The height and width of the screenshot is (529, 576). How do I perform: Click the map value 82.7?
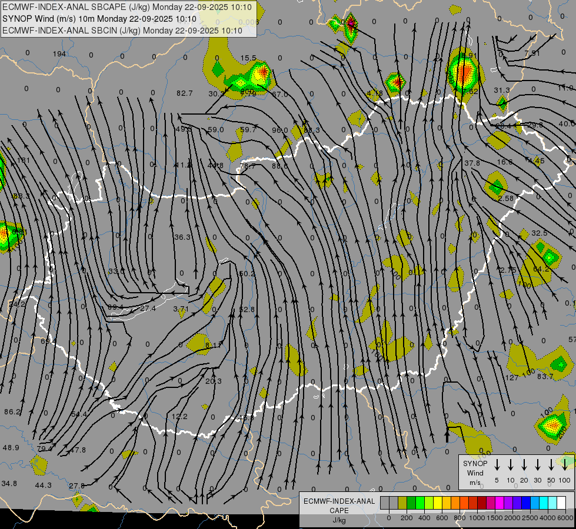click(184, 93)
